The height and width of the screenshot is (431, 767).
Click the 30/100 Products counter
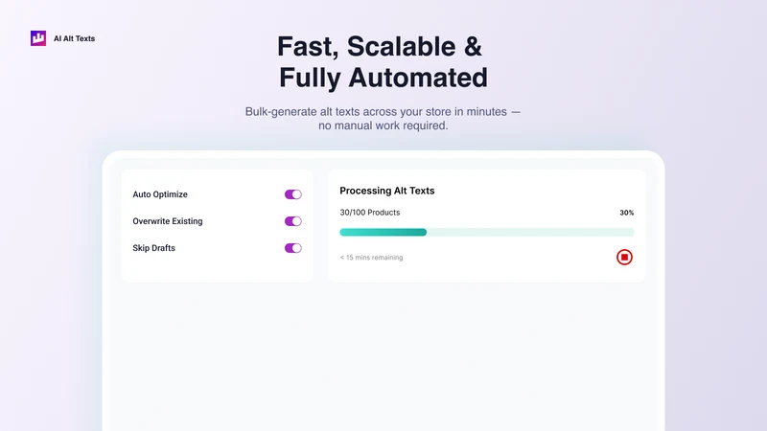pos(370,213)
